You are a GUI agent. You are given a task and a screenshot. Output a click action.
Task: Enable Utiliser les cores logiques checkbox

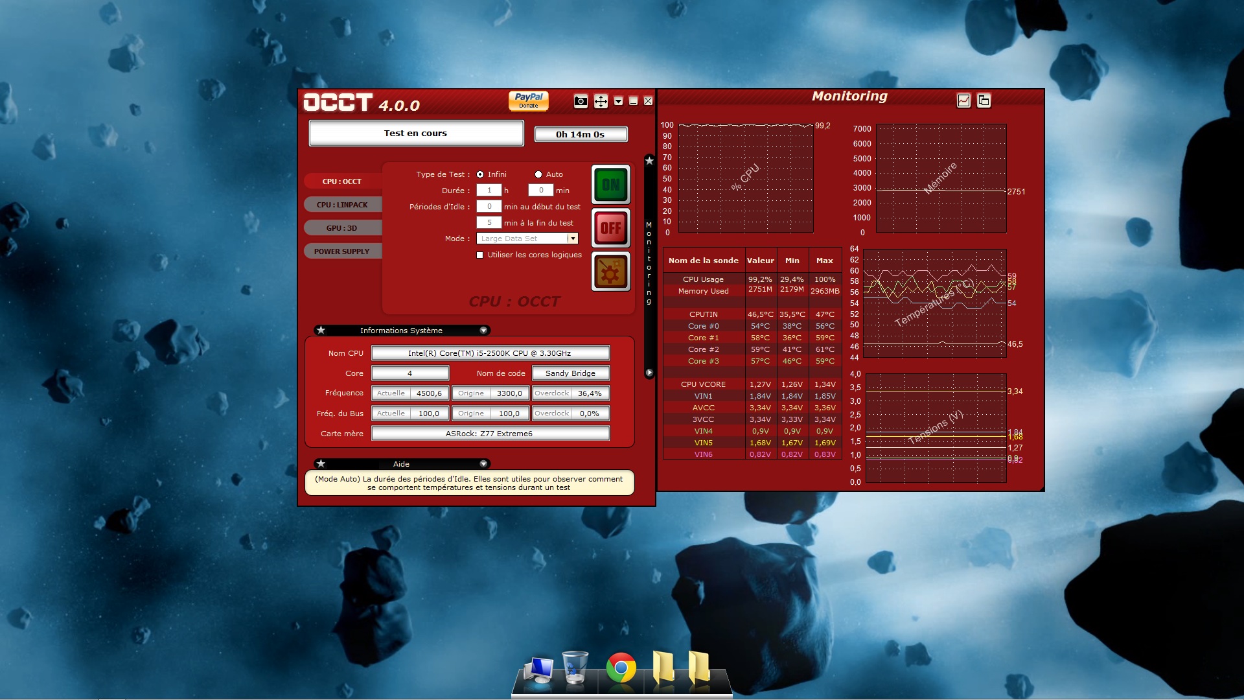tap(480, 255)
